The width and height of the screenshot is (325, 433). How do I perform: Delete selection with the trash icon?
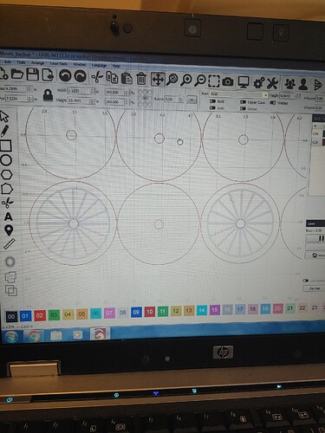click(x=141, y=79)
